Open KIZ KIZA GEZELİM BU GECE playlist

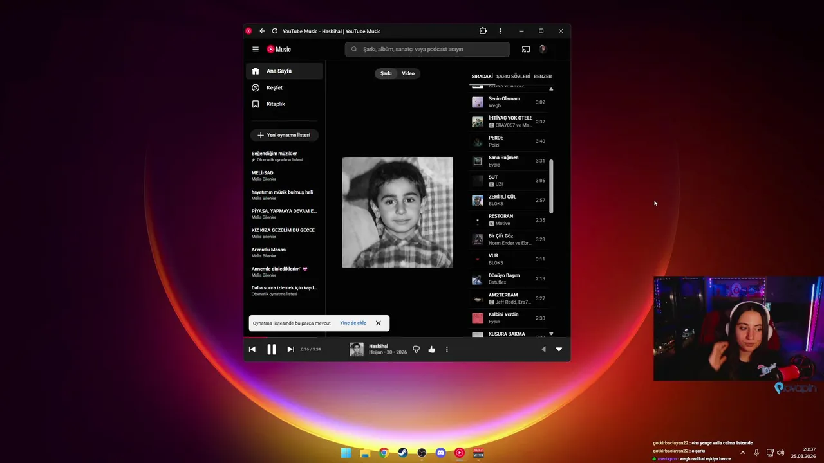tap(285, 233)
